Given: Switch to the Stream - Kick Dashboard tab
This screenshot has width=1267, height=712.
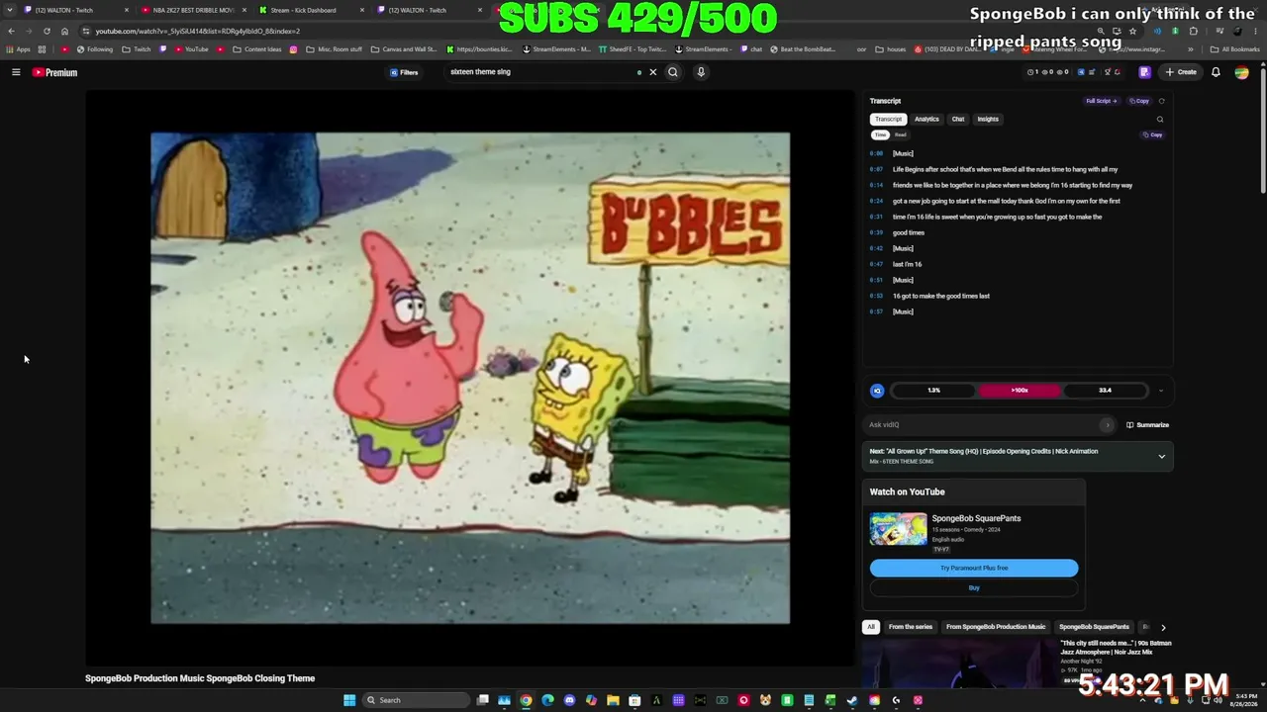Looking at the screenshot, I should (x=309, y=10).
